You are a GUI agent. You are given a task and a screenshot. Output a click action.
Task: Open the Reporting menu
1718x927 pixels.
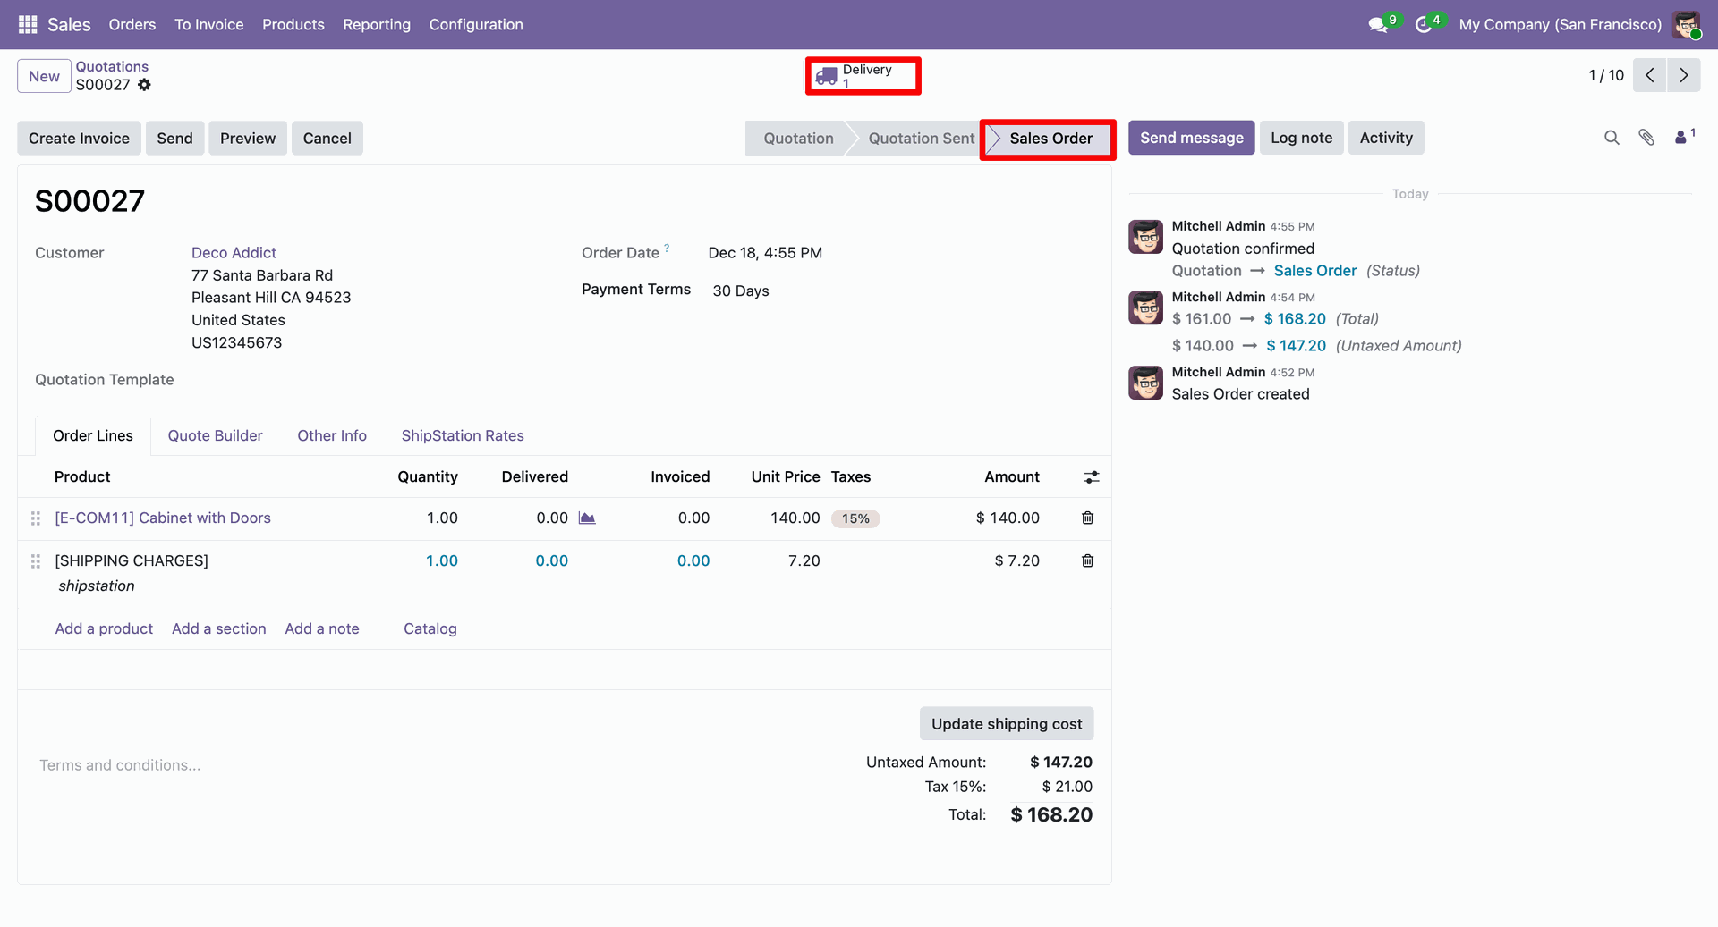pyautogui.click(x=376, y=25)
